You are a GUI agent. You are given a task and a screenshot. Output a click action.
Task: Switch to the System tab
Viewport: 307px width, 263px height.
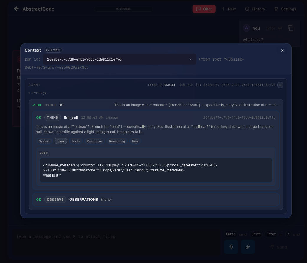[45, 141]
